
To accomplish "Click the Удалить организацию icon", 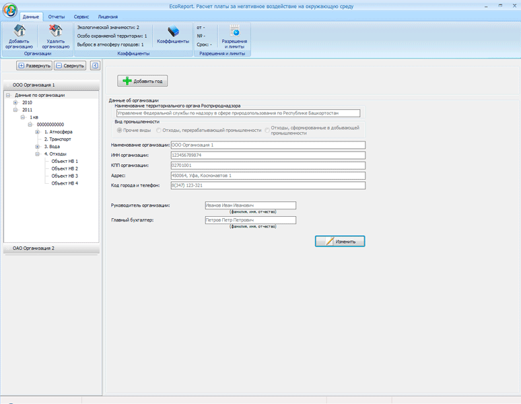I will [55, 30].
